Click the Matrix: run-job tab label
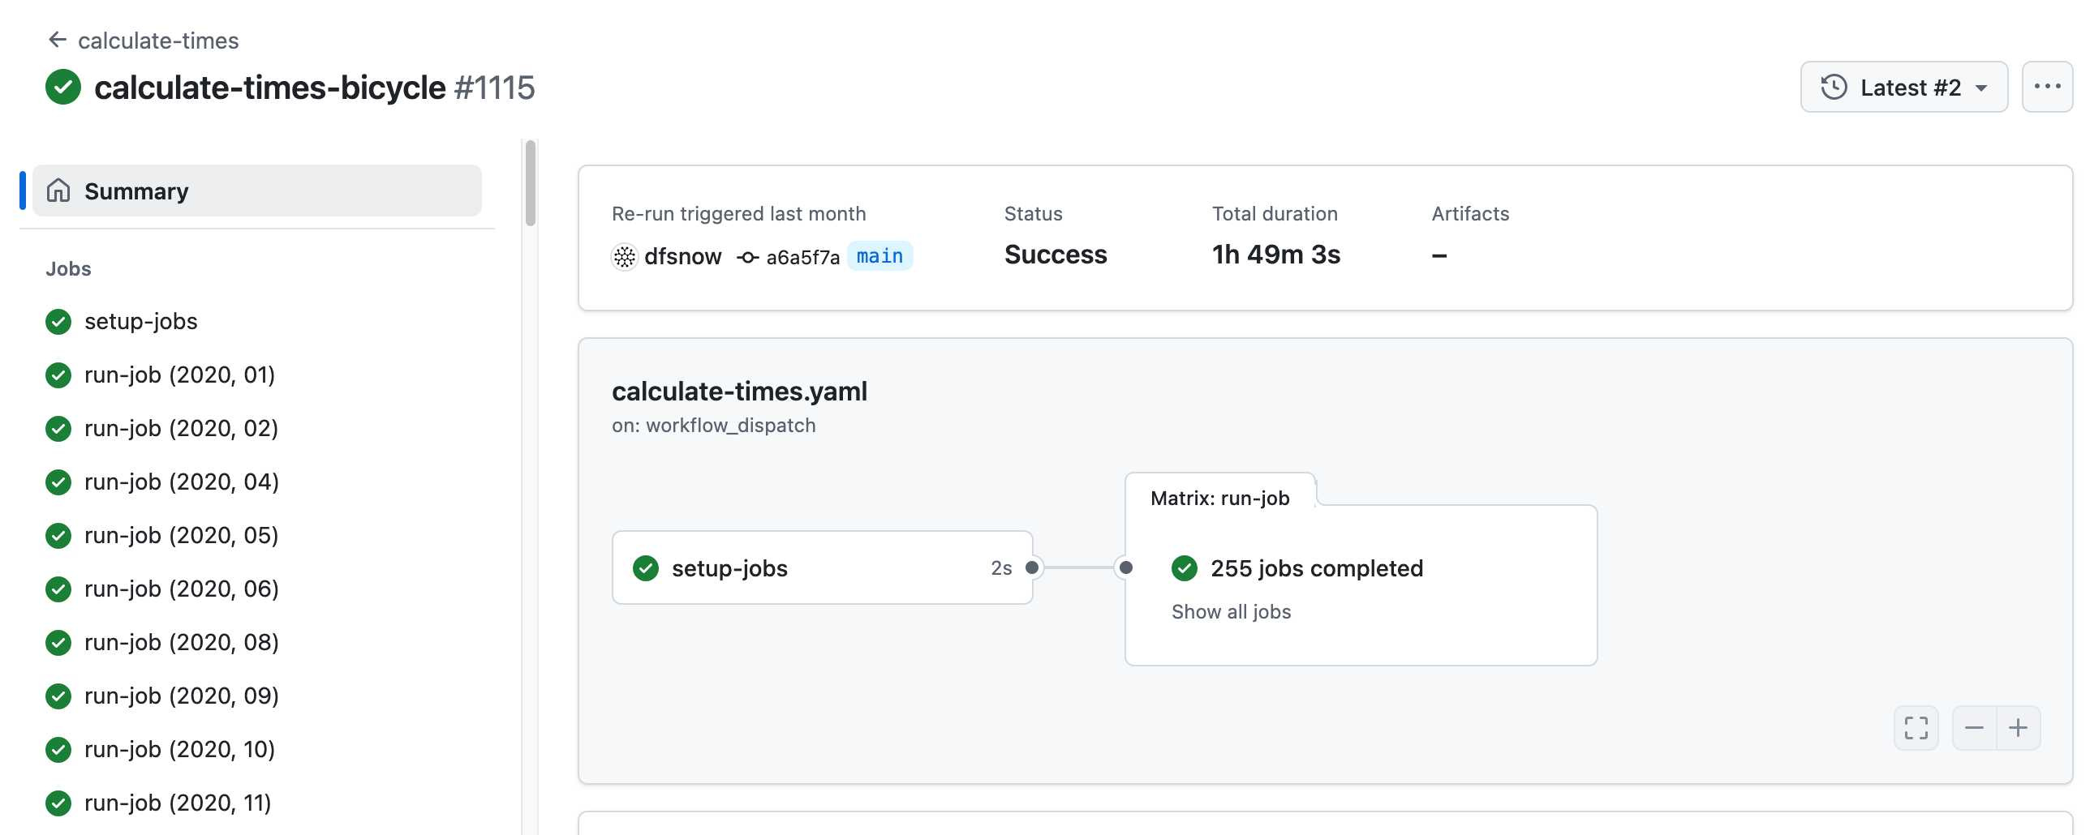Screen dimensions: 2090x835 [x=1220, y=498]
